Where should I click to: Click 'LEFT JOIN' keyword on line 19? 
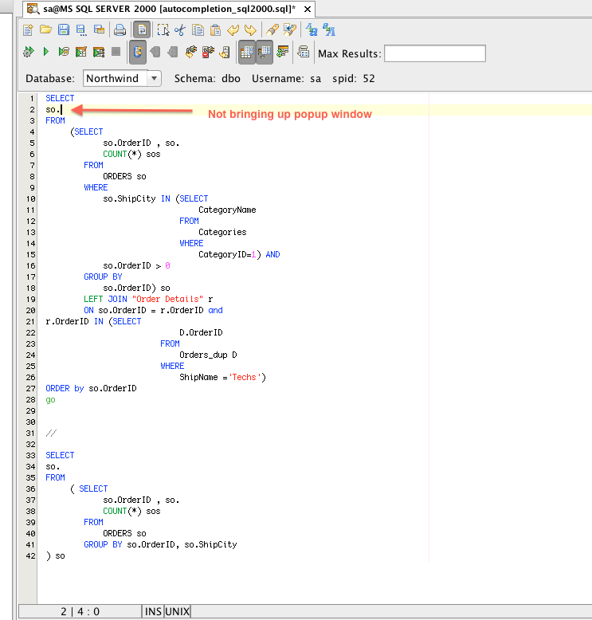tap(106, 299)
